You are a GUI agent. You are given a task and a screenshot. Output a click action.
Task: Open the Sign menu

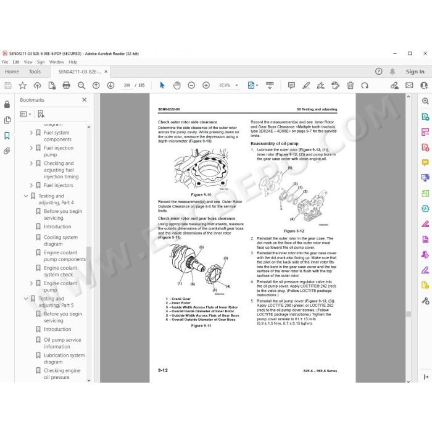point(41,62)
